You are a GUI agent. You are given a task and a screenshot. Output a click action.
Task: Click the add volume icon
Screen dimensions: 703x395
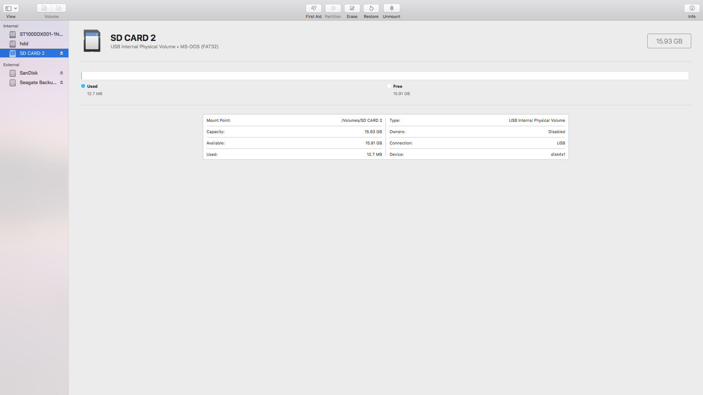click(x=44, y=8)
